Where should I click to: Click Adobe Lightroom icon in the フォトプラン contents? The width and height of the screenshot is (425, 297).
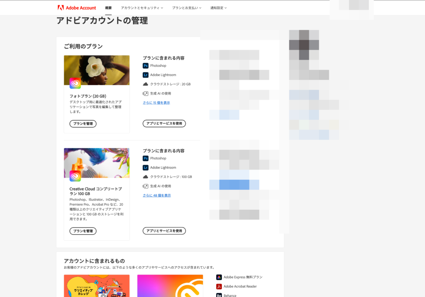(146, 75)
